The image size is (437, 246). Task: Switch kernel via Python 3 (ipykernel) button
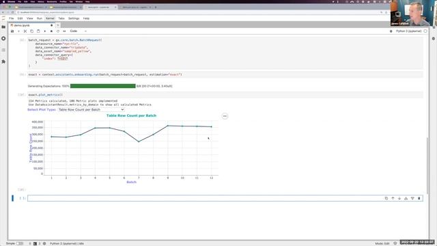point(408,31)
